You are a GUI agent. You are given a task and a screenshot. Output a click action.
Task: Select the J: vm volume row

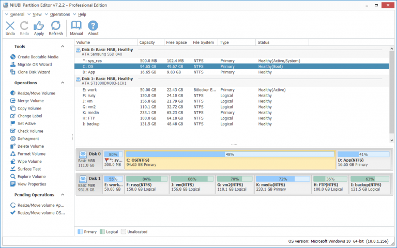point(232,101)
